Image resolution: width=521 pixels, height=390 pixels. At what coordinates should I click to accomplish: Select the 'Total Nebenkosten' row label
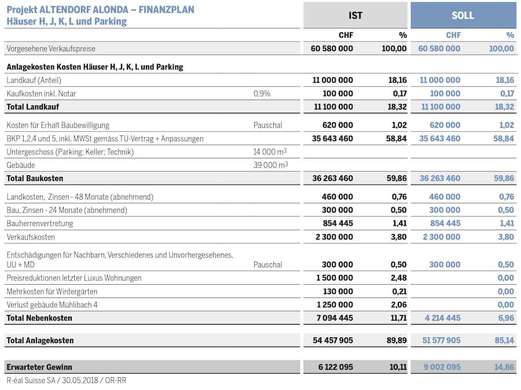tap(39, 318)
